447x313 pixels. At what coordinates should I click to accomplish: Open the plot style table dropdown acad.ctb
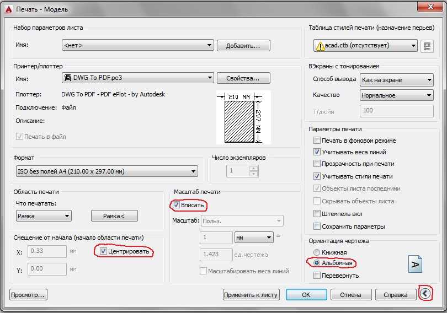click(365, 46)
